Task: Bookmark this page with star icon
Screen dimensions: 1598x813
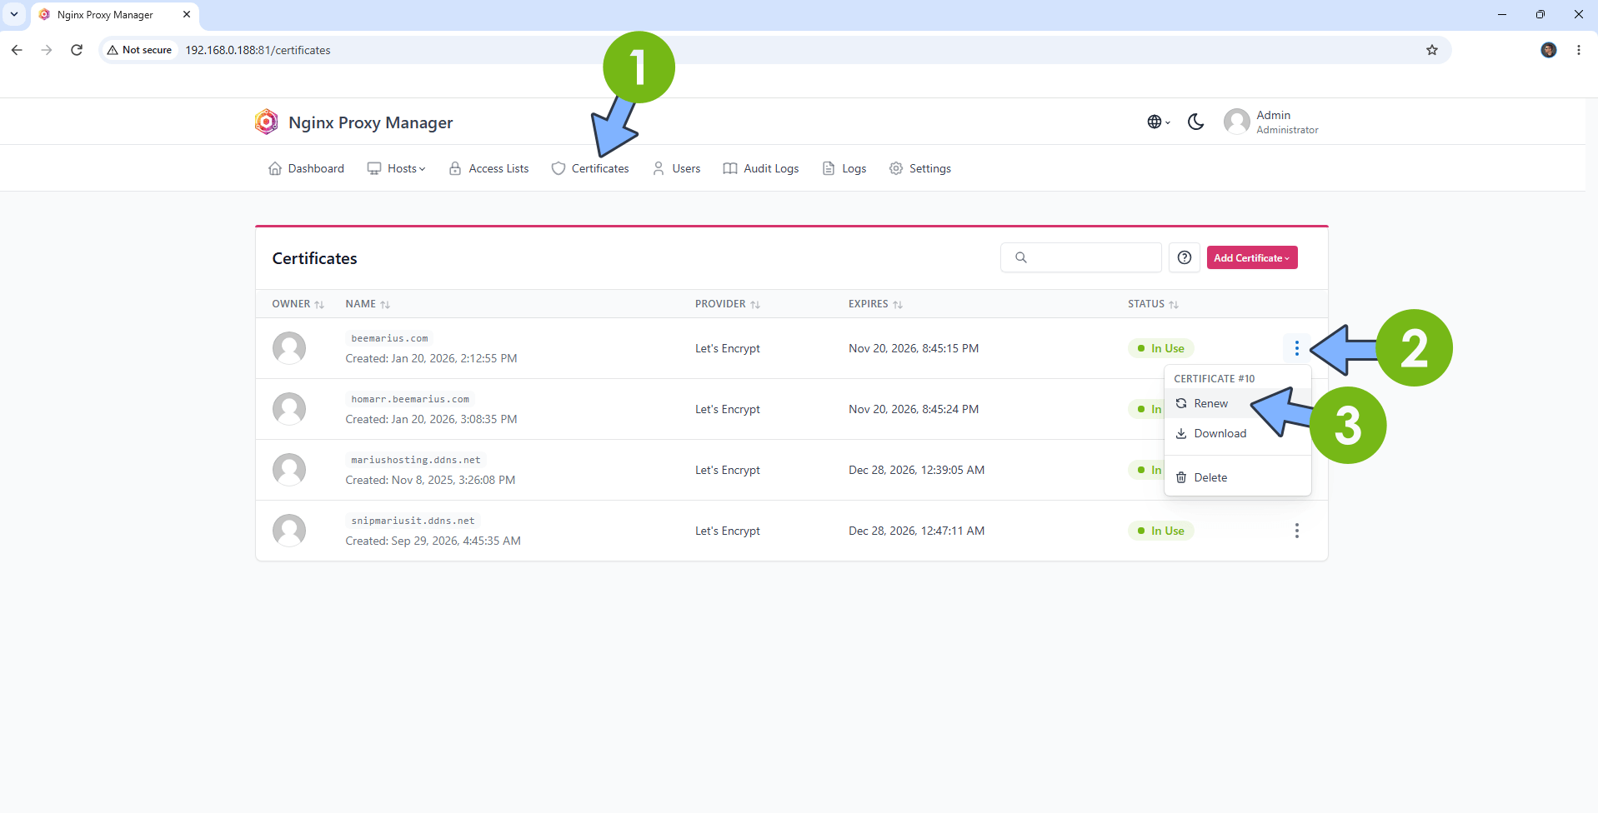Action: click(x=1432, y=50)
